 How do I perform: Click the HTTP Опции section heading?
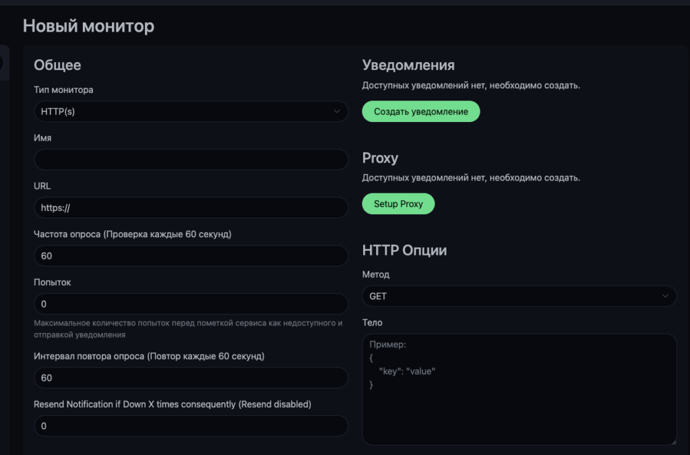click(404, 250)
